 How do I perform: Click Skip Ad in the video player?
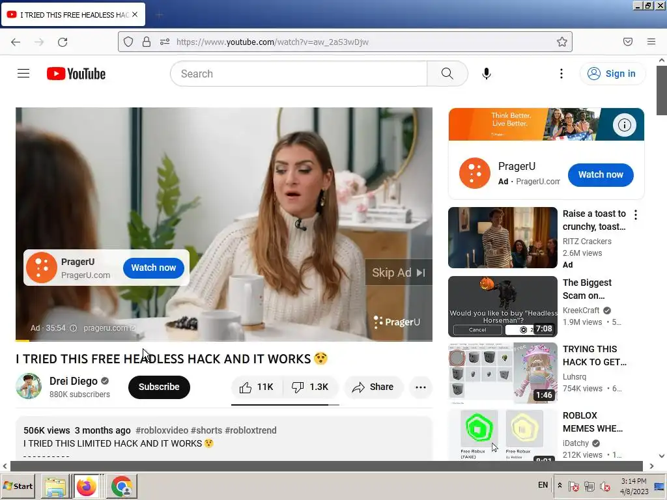click(399, 273)
